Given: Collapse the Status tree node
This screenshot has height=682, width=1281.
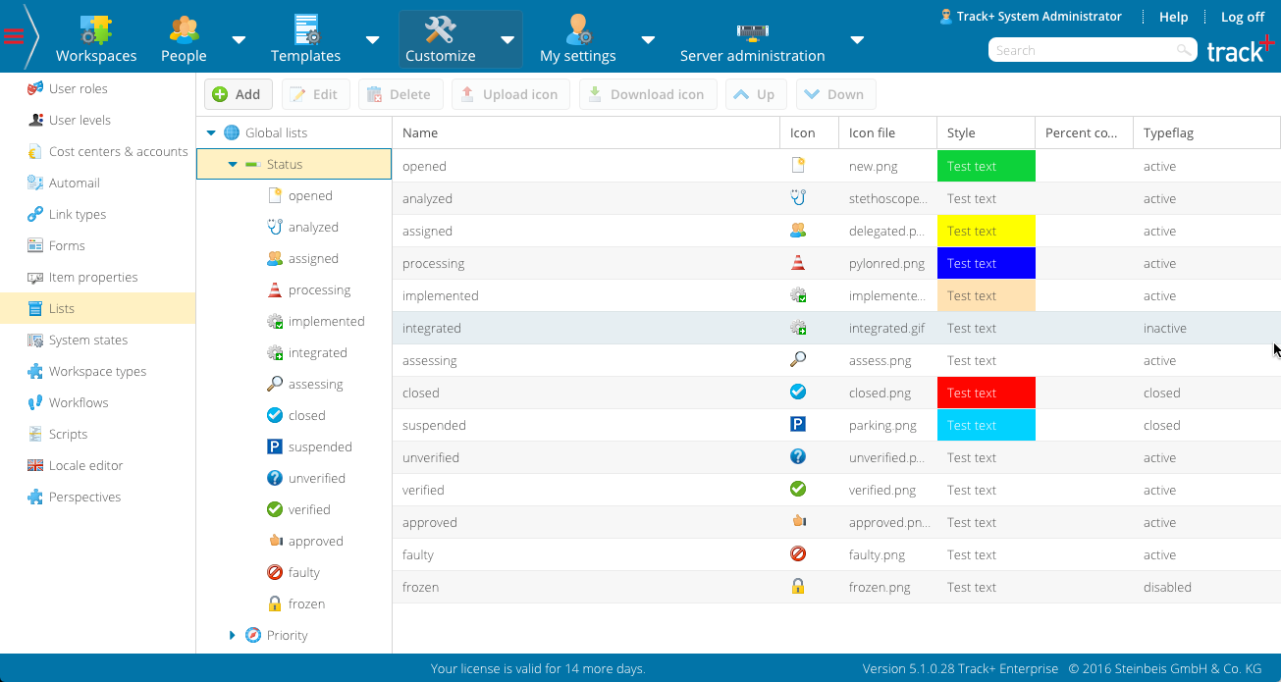Looking at the screenshot, I should coord(233,165).
